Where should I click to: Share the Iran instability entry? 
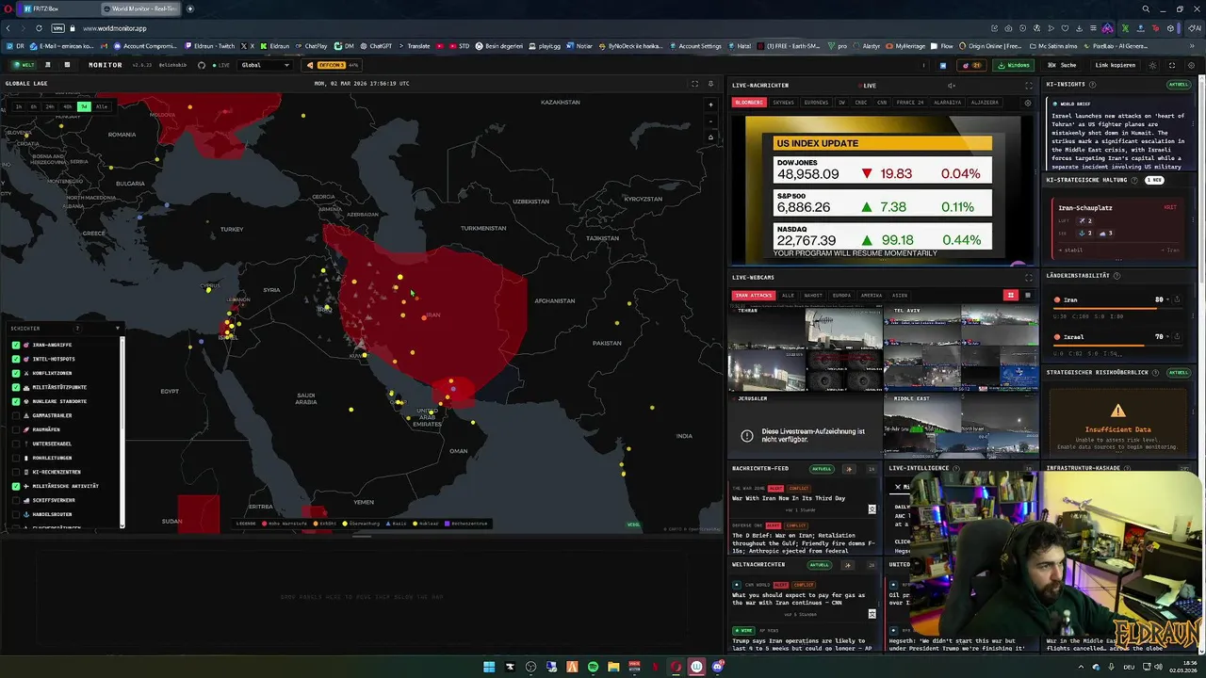point(1177,299)
